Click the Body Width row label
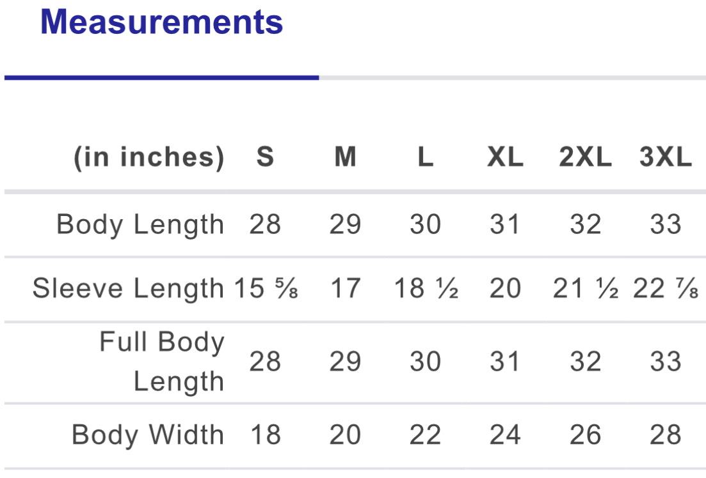 tap(148, 435)
